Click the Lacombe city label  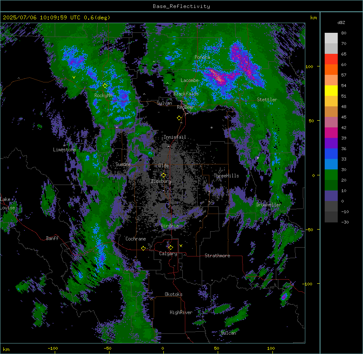(x=190, y=80)
